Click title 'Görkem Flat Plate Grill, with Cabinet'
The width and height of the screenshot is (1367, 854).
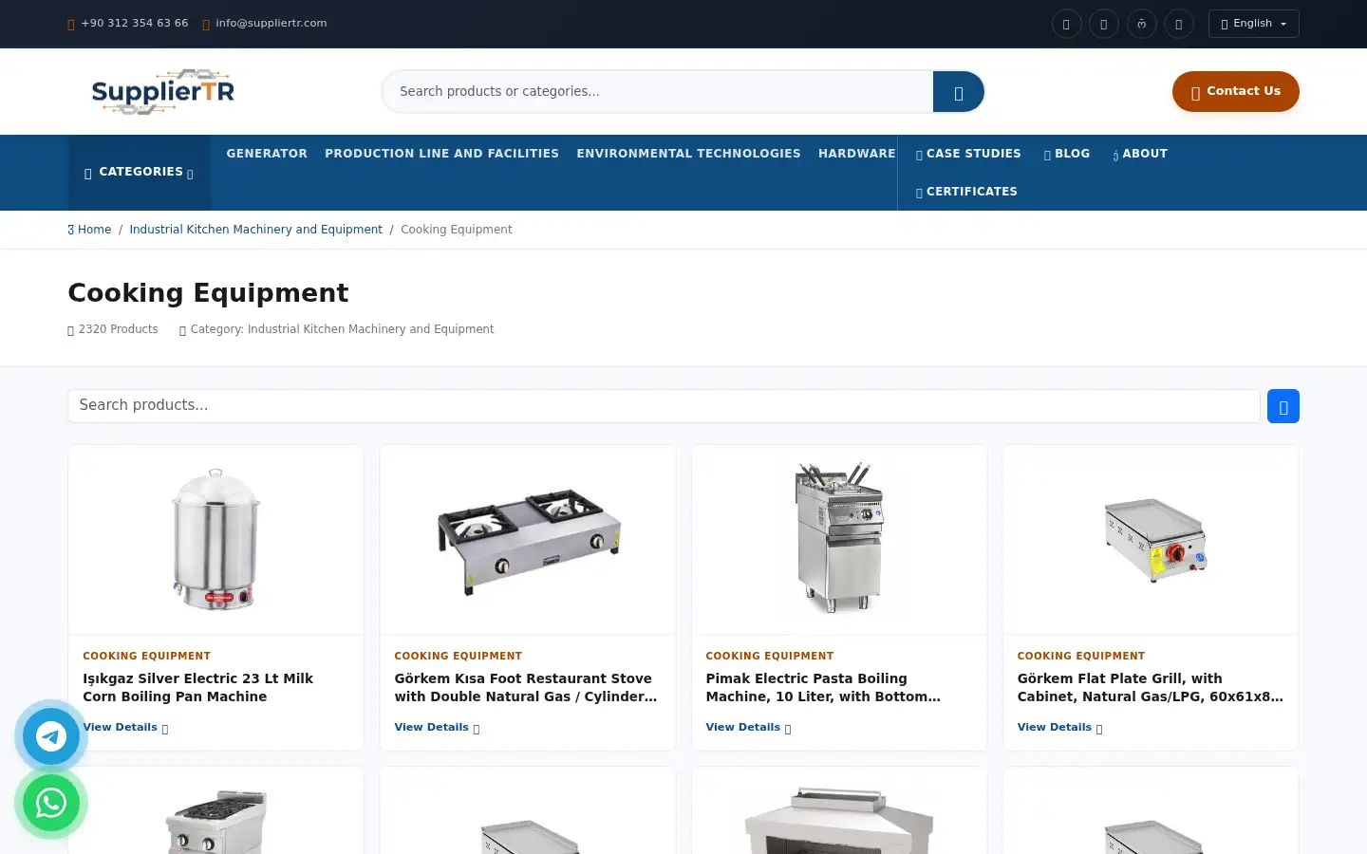1151,687
